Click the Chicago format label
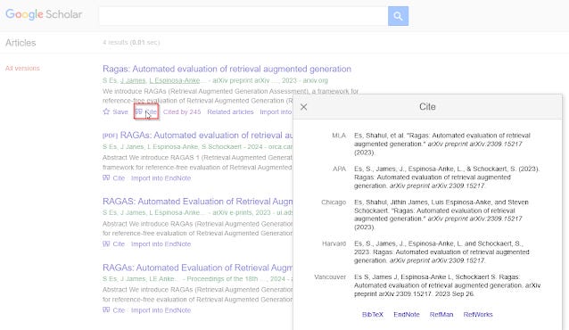The image size is (569, 330). coord(334,202)
